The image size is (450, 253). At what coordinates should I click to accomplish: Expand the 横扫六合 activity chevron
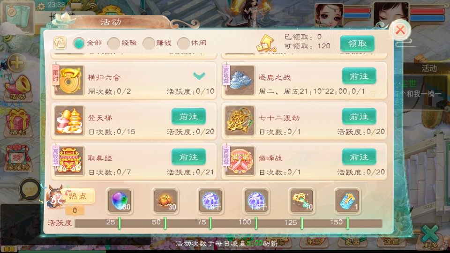coord(199,76)
